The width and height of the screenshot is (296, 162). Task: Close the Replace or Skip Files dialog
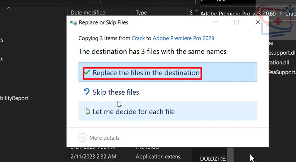point(258,22)
